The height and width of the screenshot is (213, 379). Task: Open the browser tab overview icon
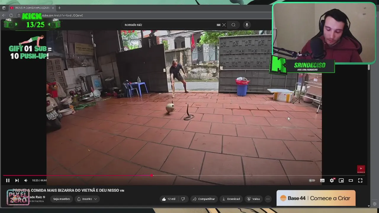[x=4, y=8]
